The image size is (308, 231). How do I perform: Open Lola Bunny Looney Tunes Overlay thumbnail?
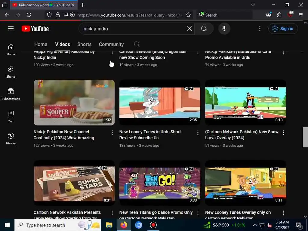pyautogui.click(x=245, y=183)
